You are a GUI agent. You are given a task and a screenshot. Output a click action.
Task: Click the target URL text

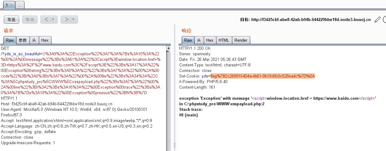click(x=311, y=20)
